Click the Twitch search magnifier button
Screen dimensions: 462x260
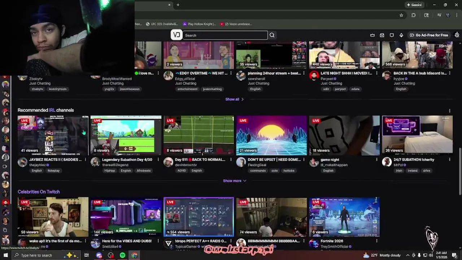coord(272,35)
